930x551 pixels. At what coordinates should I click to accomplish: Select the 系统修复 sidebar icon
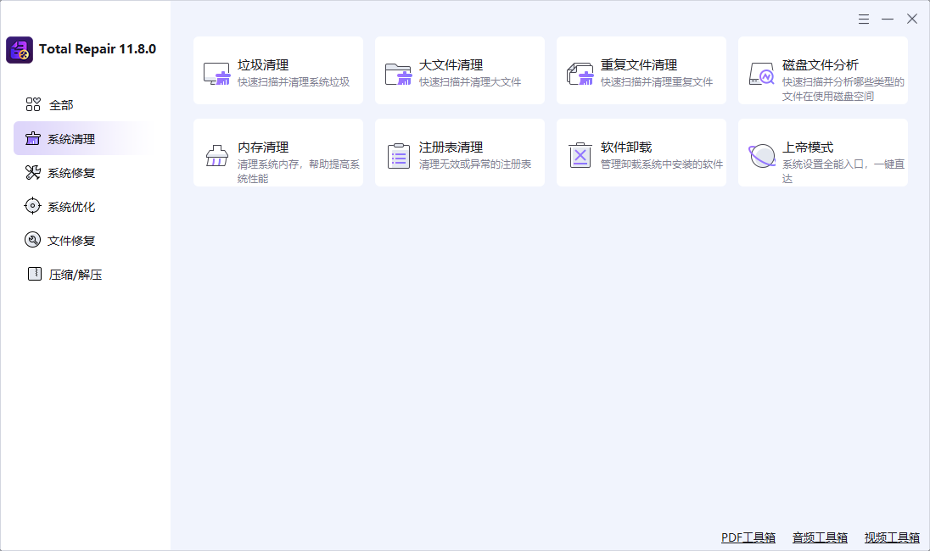[x=32, y=172]
